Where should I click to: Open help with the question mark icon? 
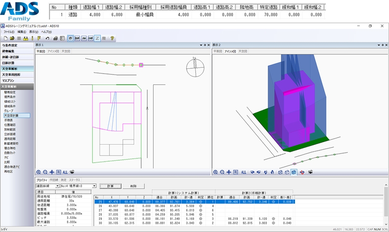(112, 38)
